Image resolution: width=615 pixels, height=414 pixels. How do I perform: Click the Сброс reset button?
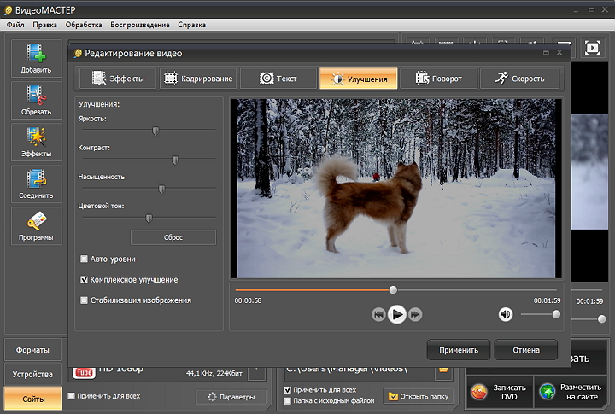pos(173,237)
